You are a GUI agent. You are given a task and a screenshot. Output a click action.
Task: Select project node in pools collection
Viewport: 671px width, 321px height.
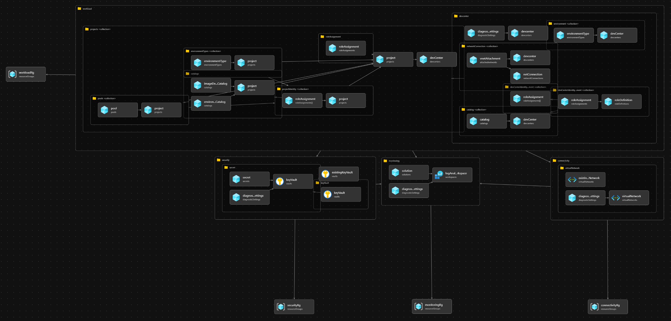(x=161, y=110)
